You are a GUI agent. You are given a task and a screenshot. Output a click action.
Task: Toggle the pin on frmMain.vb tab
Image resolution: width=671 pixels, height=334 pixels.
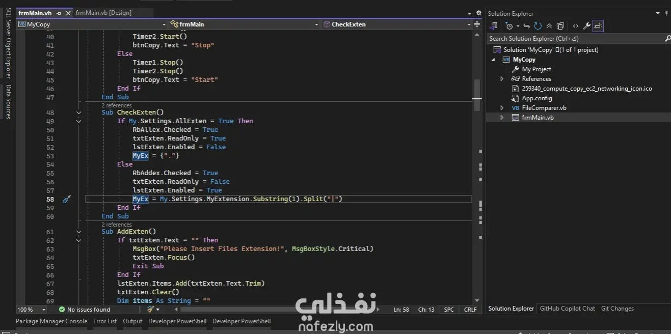(59, 13)
